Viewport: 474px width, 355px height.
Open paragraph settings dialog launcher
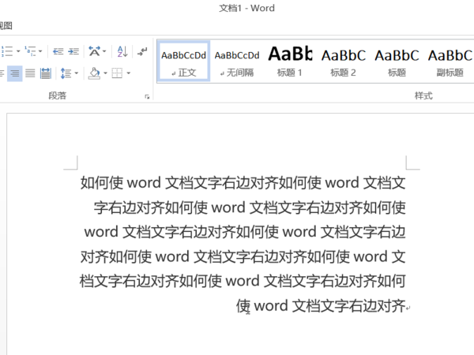pyautogui.click(x=147, y=96)
